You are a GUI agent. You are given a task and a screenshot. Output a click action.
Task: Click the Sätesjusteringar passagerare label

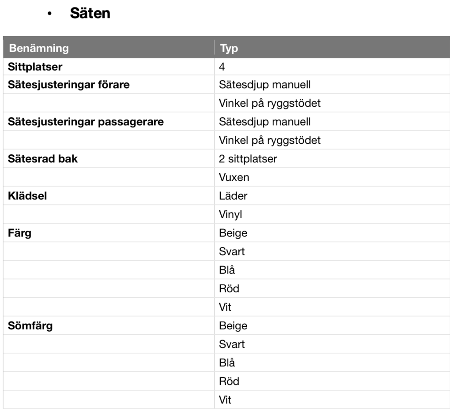[86, 122]
